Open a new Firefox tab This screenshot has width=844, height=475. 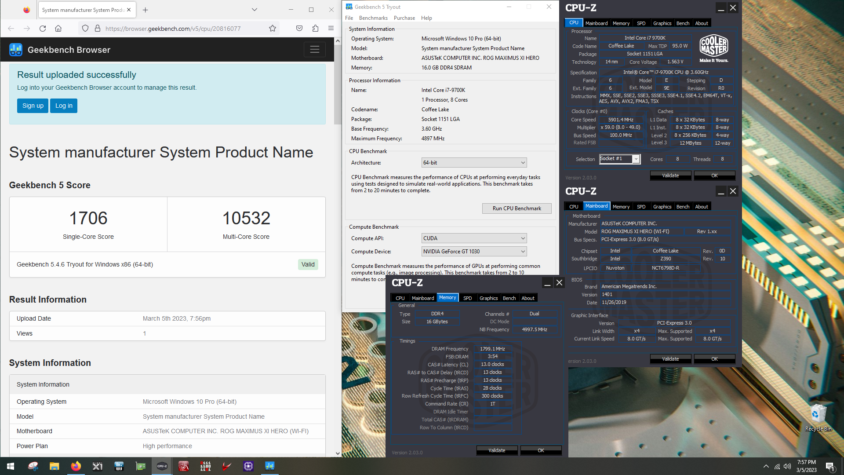coord(146,10)
